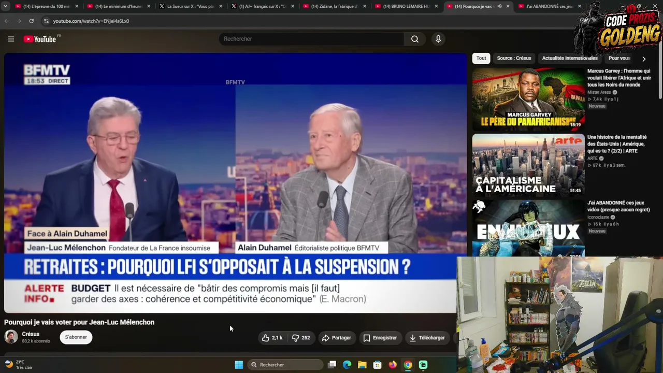Dislike the video with thumbs-down button
Screen dimensions: 663x373
[301, 338]
